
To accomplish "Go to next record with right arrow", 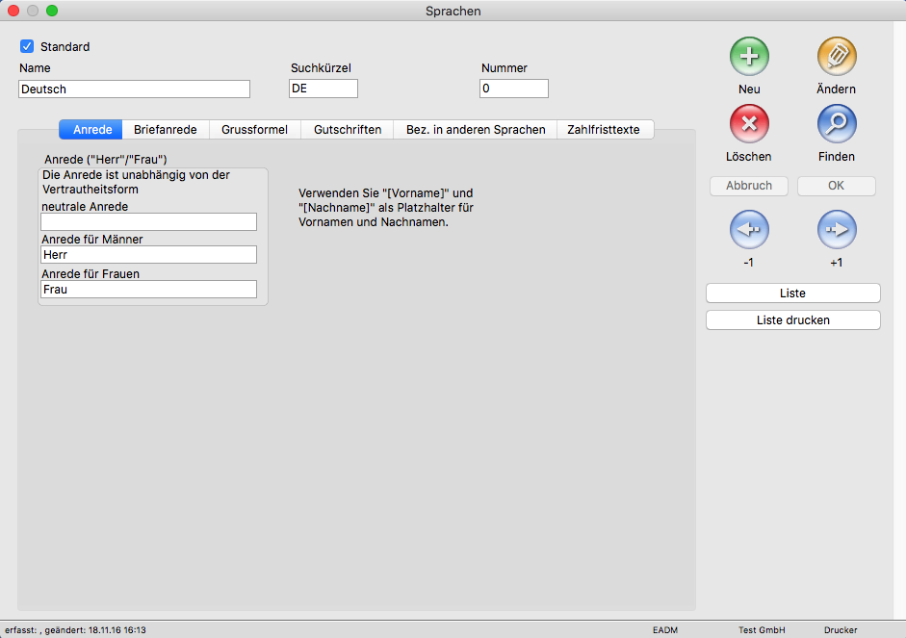I will tap(836, 231).
